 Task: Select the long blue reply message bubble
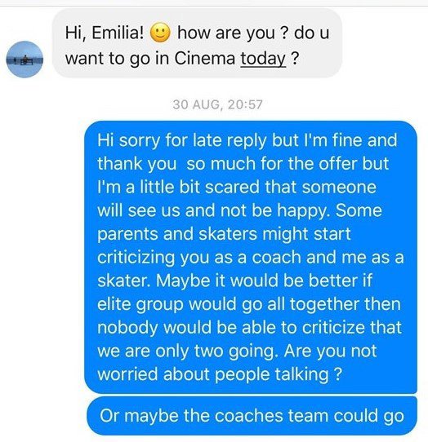click(x=251, y=258)
